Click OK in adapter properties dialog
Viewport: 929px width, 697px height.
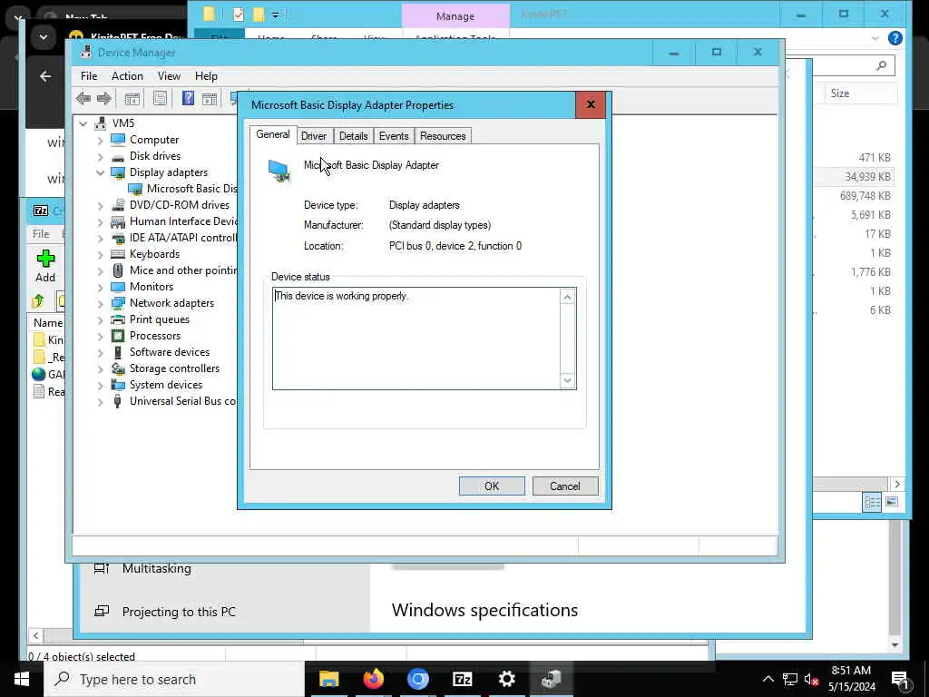(492, 486)
